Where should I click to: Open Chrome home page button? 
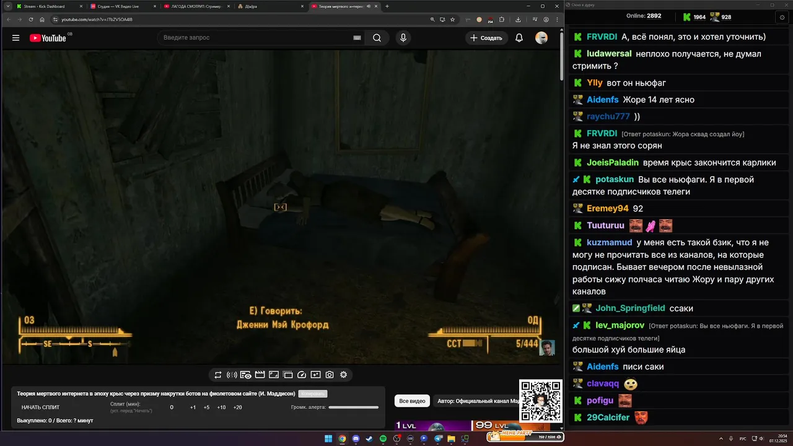42,19
